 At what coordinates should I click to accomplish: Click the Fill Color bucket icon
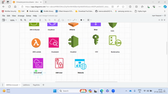55,20
